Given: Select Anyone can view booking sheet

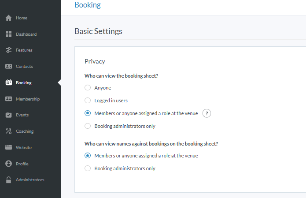Looking at the screenshot, I should (88, 88).
